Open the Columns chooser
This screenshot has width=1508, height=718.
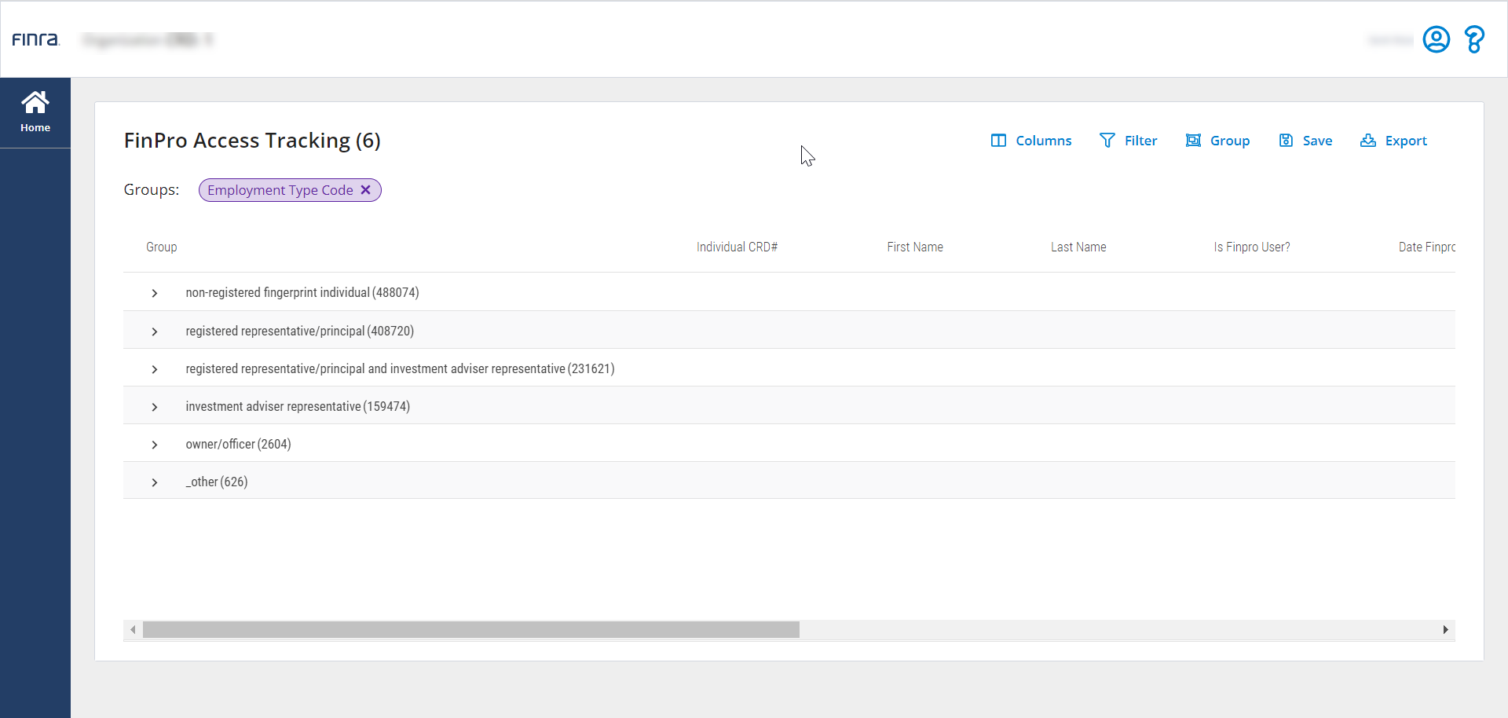1031,141
